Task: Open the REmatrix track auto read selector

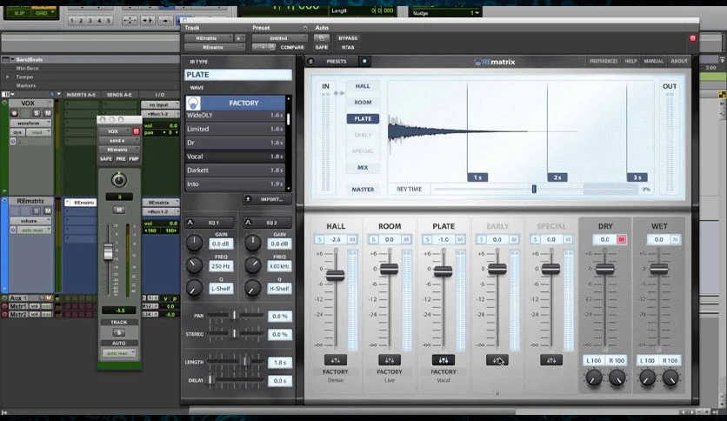Action: pyautogui.click(x=34, y=230)
